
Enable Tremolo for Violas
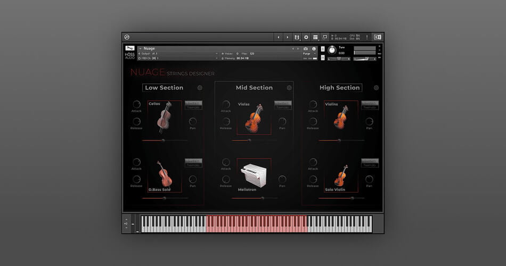283,107
